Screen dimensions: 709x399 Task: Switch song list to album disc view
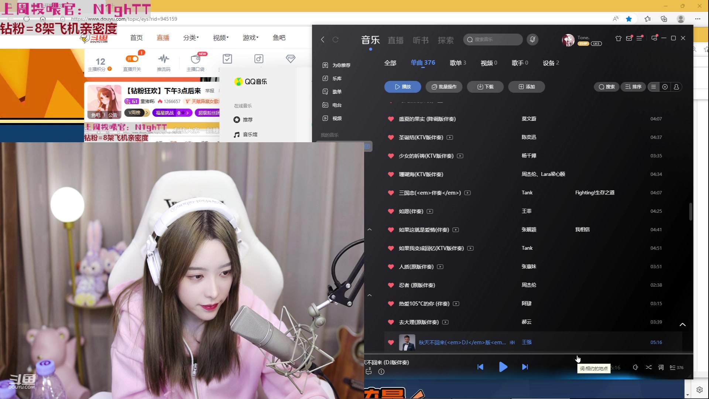point(665,87)
